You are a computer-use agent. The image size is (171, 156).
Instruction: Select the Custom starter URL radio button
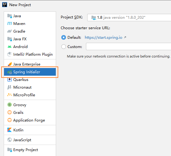click(x=63, y=47)
